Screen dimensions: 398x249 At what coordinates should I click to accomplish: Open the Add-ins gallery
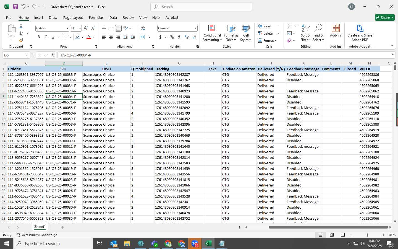click(336, 31)
